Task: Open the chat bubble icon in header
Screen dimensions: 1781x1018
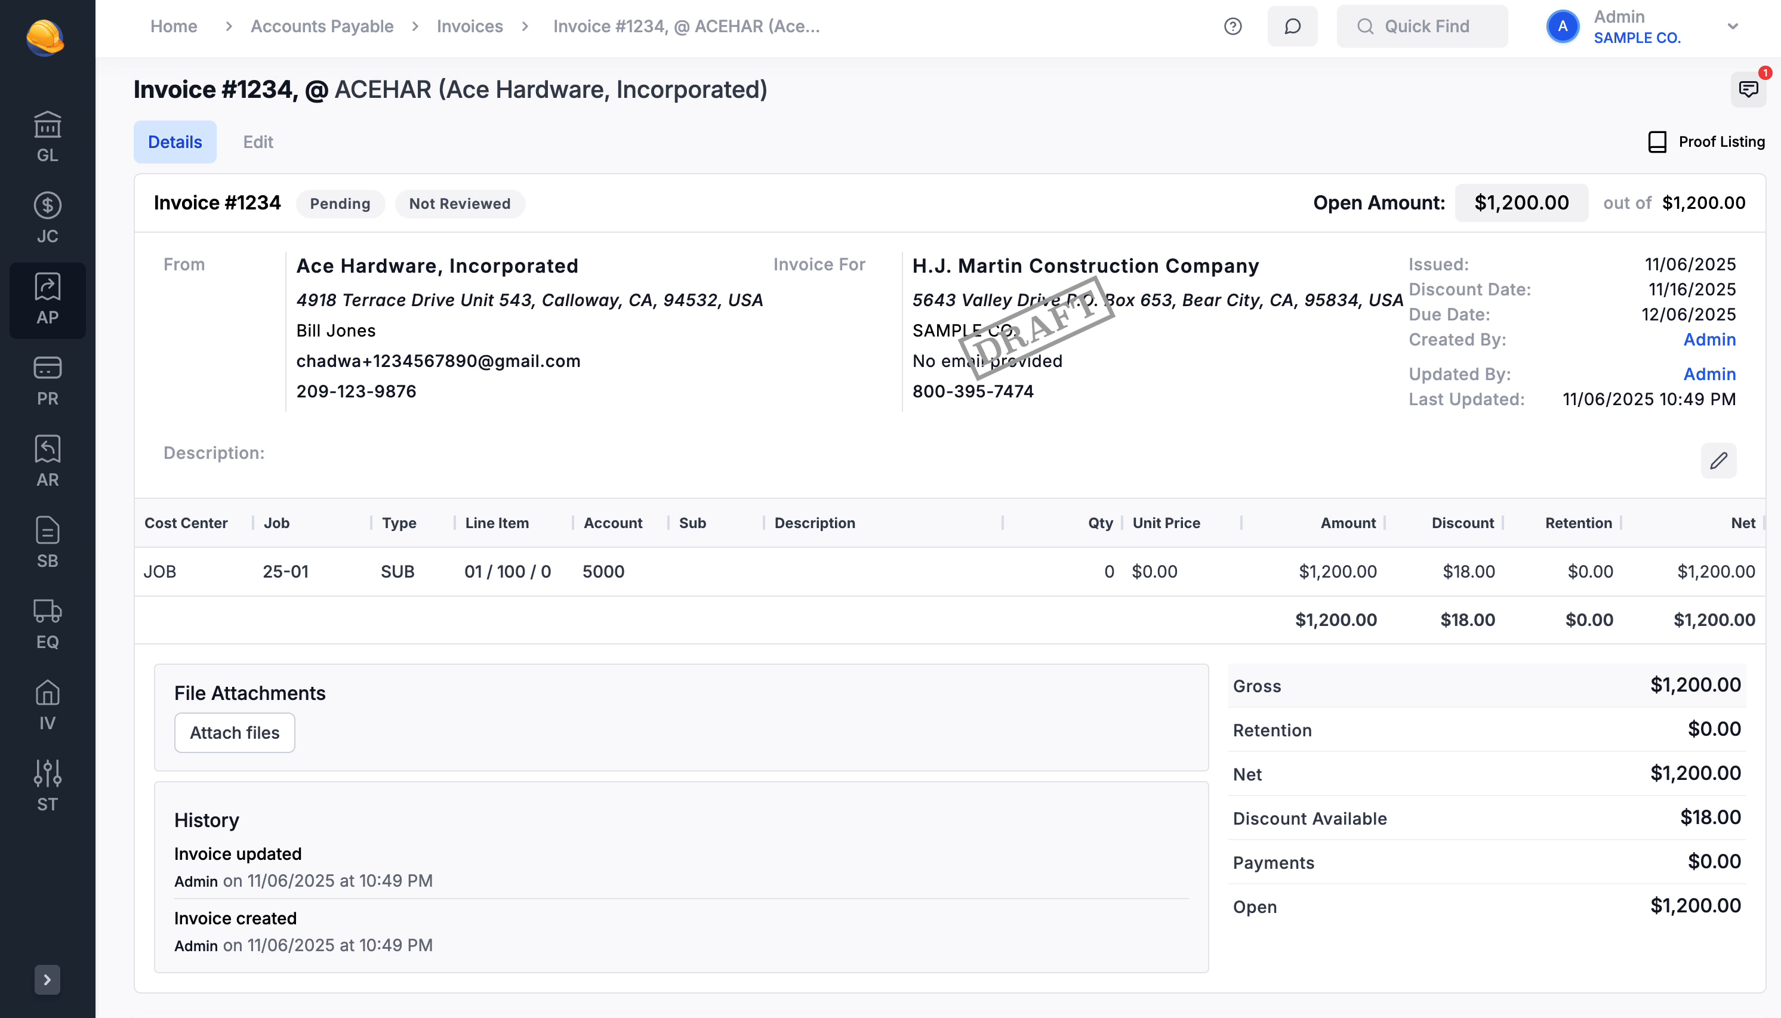Action: pyautogui.click(x=1292, y=27)
